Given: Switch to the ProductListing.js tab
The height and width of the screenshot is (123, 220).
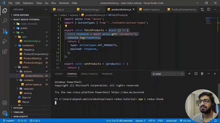Looking at the screenshot, I should coord(90,10).
